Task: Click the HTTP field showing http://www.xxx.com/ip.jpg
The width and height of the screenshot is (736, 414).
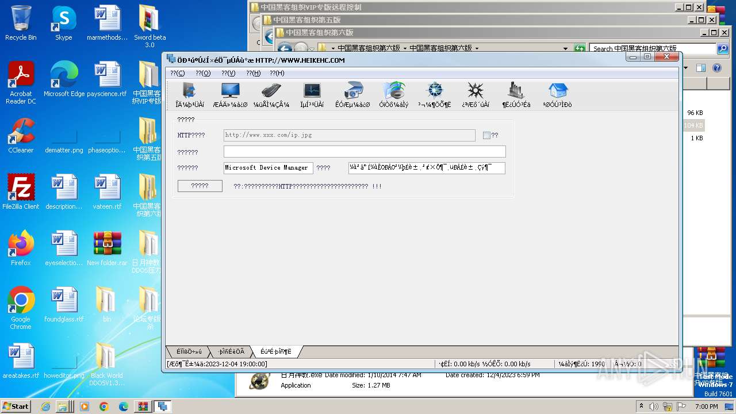Action: [x=350, y=135]
